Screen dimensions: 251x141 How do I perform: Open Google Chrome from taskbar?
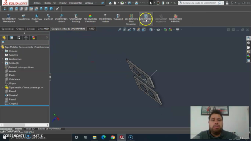[x=113, y=137]
